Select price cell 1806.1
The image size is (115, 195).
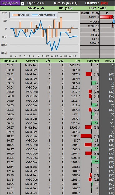pos(72,136)
